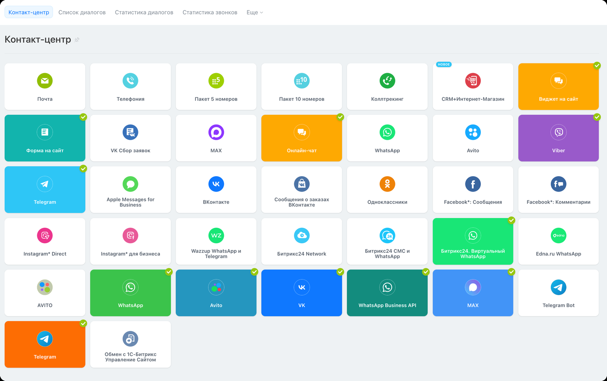Viewport: 607px width, 381px height.
Task: Click the Форма на сайт form icon
Action: pyautogui.click(x=45, y=132)
